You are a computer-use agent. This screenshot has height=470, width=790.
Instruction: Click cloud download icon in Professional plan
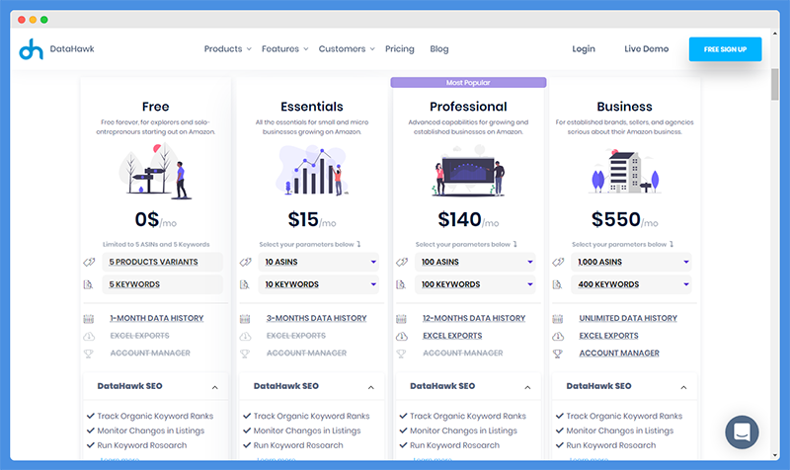[x=401, y=336]
